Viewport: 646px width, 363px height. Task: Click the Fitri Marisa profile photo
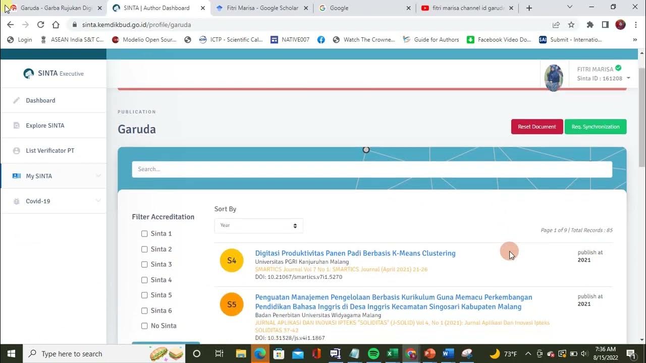(554, 78)
